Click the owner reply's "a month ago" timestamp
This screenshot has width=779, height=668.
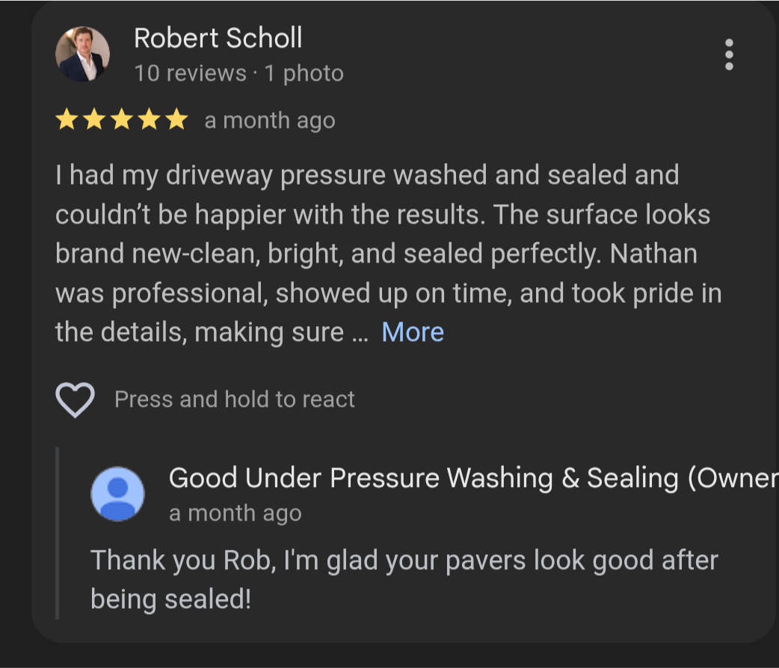[x=235, y=513]
